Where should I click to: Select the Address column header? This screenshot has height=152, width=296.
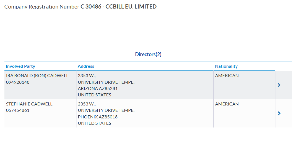[x=86, y=66]
